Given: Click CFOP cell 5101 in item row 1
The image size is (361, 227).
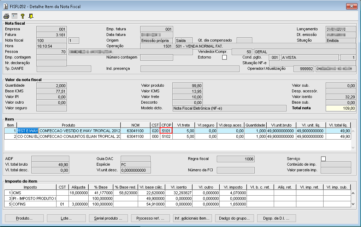Looking at the screenshot, I should tap(166, 131).
